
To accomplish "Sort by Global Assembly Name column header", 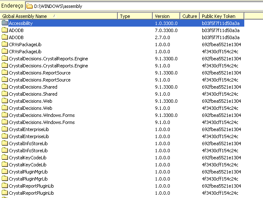I will pyautogui.click(x=59, y=16).
